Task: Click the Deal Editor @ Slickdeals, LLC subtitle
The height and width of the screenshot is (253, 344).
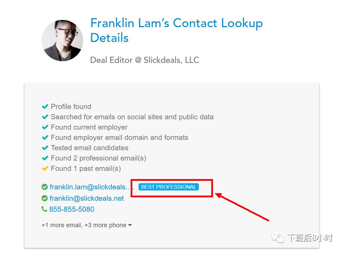Action: [144, 60]
